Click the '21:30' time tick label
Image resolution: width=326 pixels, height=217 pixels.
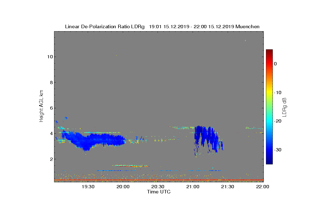227,187
